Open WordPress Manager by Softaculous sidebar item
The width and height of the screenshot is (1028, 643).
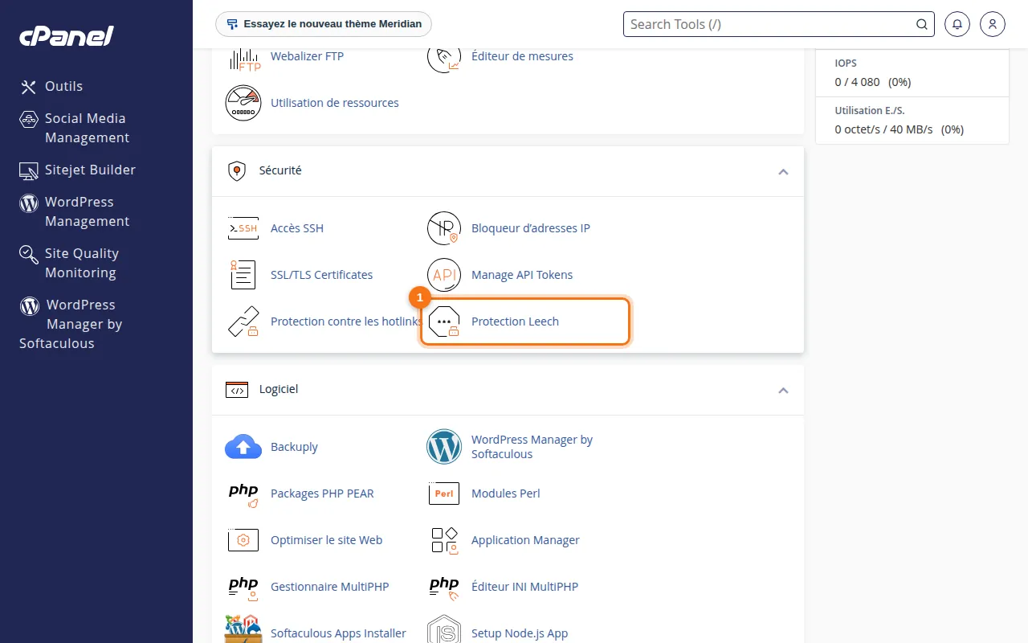click(x=71, y=324)
